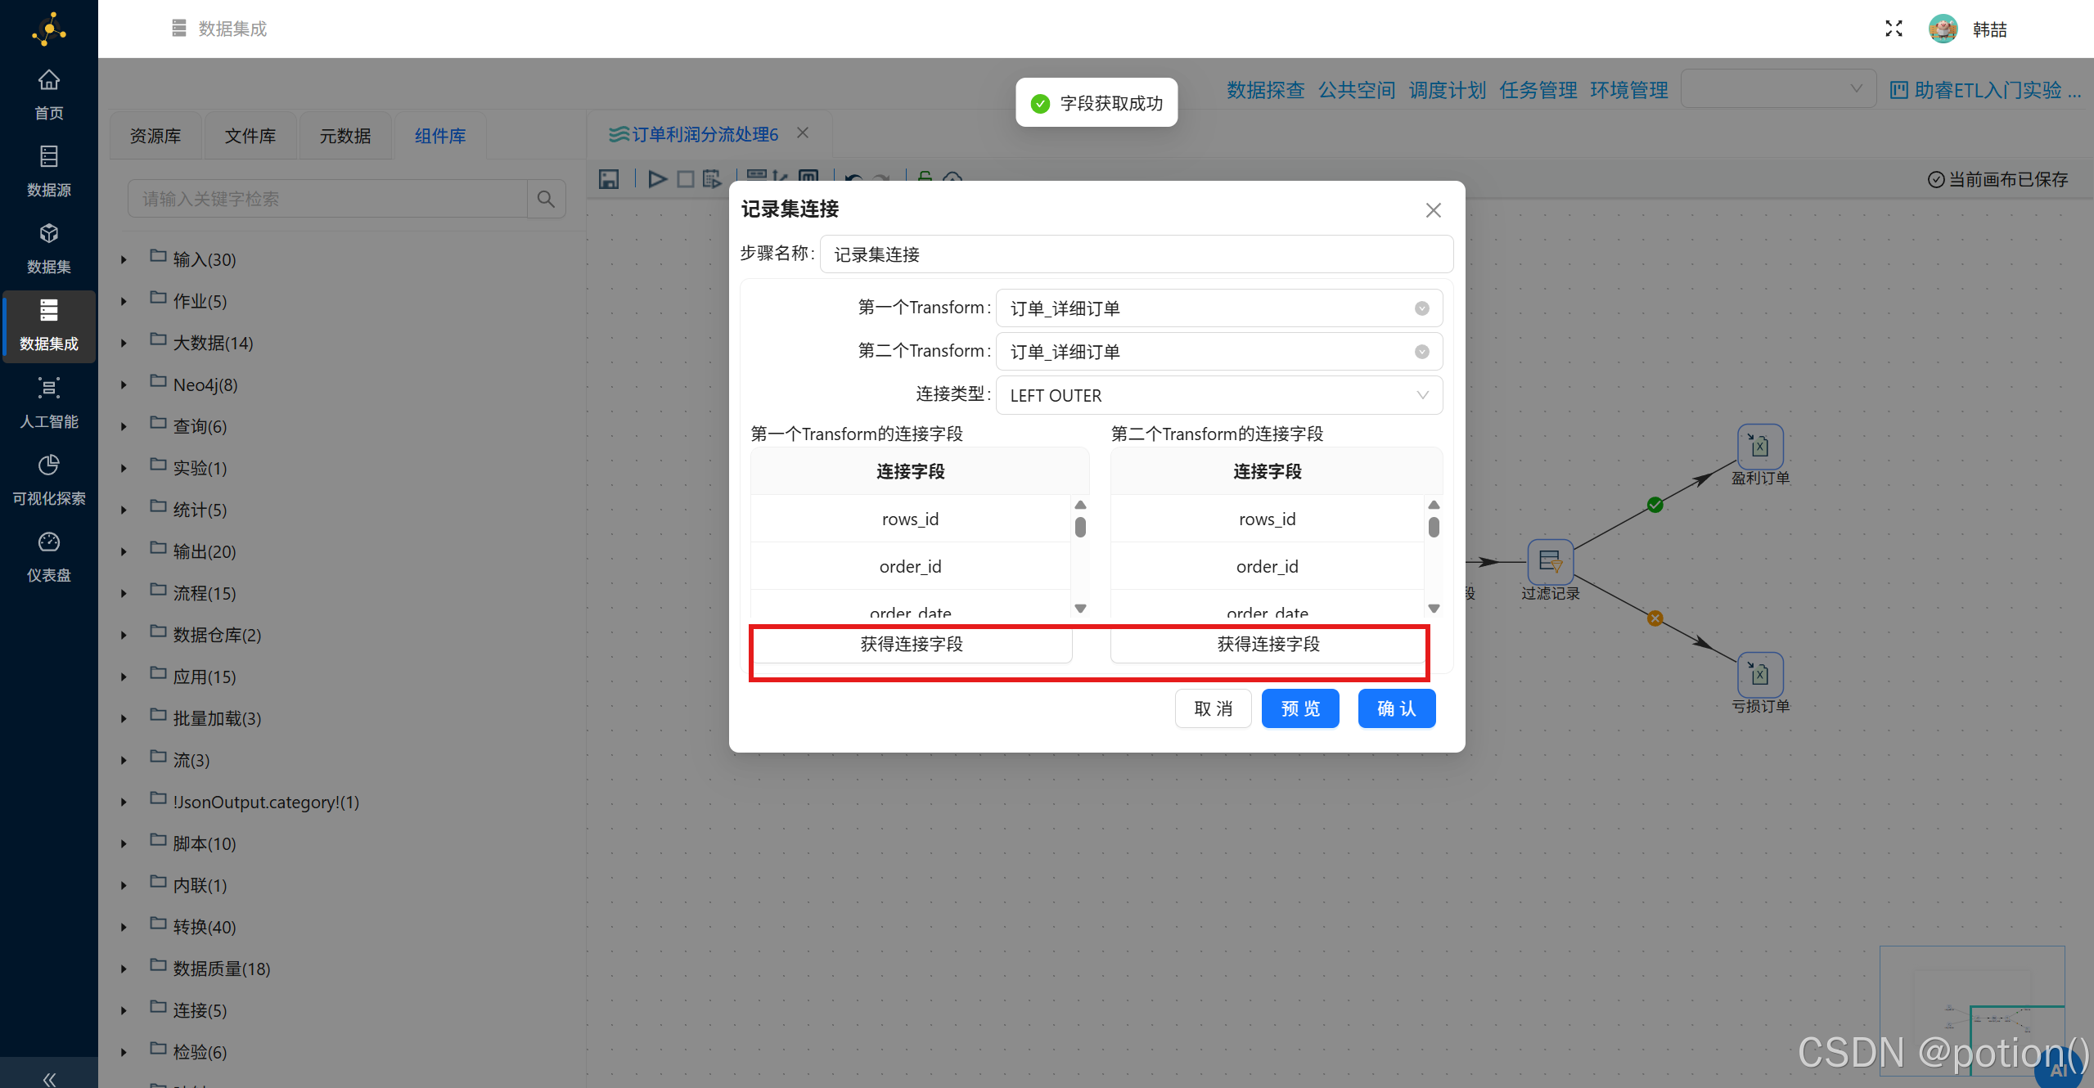Click scrollbar of first Transform field list

point(1080,528)
